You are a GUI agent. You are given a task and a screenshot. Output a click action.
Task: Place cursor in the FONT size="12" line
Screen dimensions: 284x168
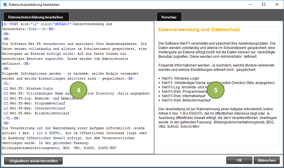(57, 24)
